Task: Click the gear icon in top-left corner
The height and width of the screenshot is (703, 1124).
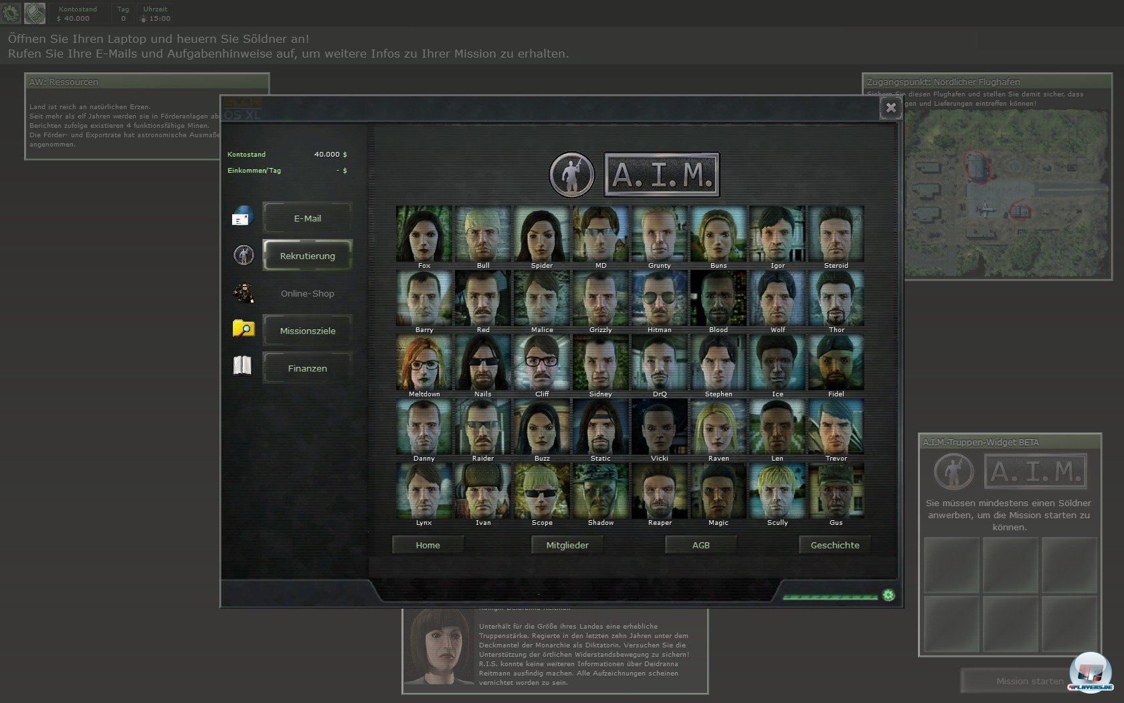Action: point(11,13)
